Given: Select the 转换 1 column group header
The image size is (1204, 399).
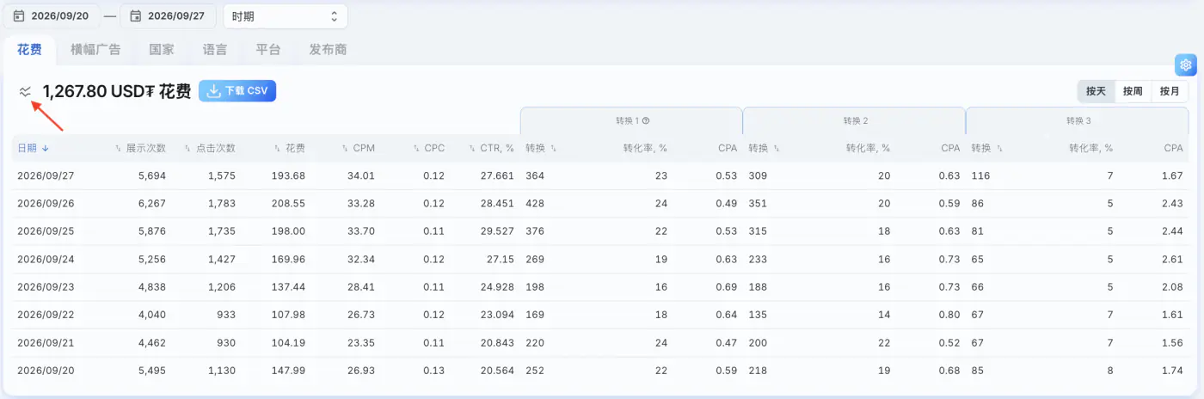Looking at the screenshot, I should pos(631,121).
